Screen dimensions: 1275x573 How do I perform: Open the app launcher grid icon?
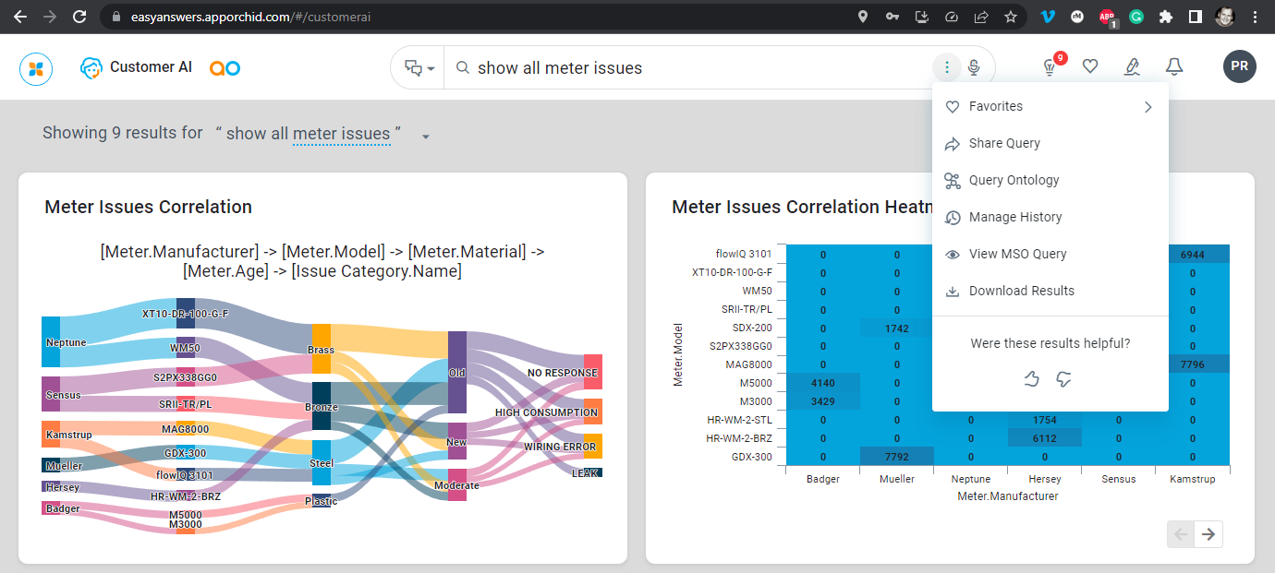(x=36, y=67)
